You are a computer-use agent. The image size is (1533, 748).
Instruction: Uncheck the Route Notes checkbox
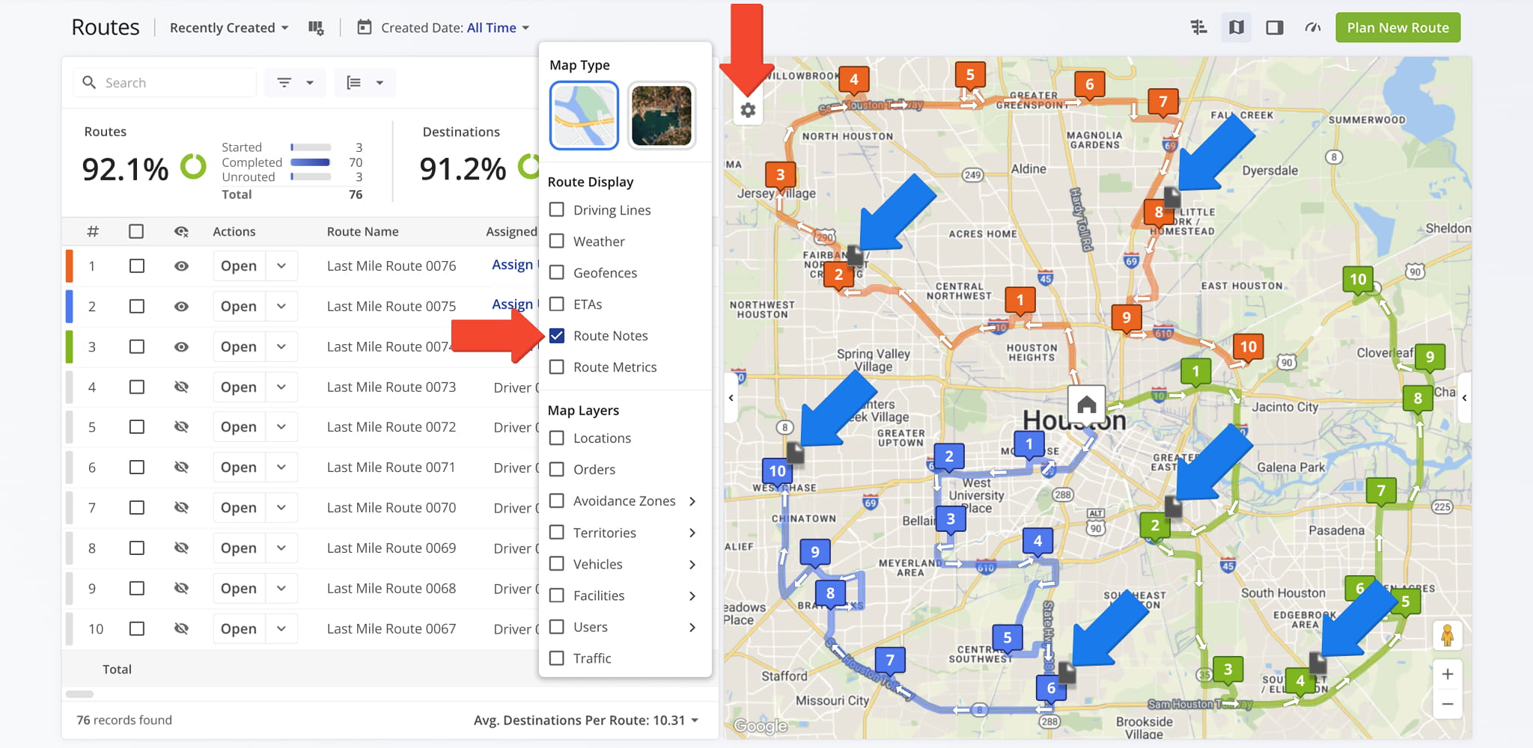557,336
